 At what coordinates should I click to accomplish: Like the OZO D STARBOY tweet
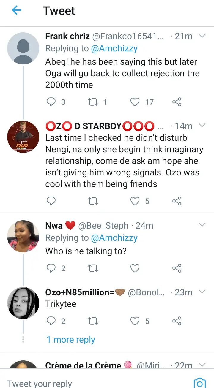pyautogui.click(x=135, y=201)
